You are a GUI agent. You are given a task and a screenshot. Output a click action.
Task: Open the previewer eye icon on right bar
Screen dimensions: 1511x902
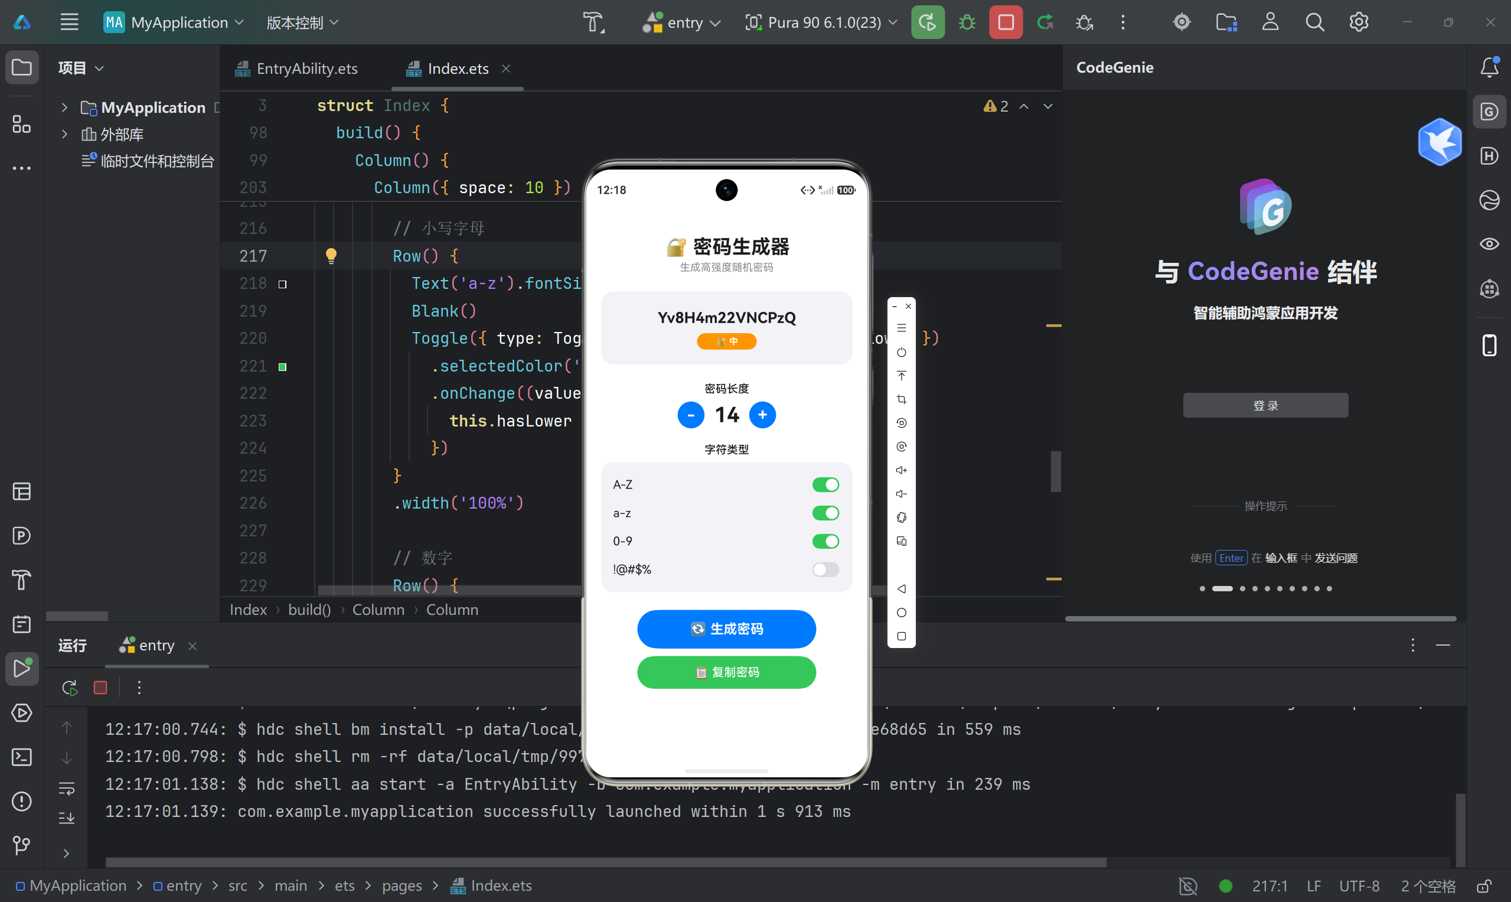coord(1489,244)
